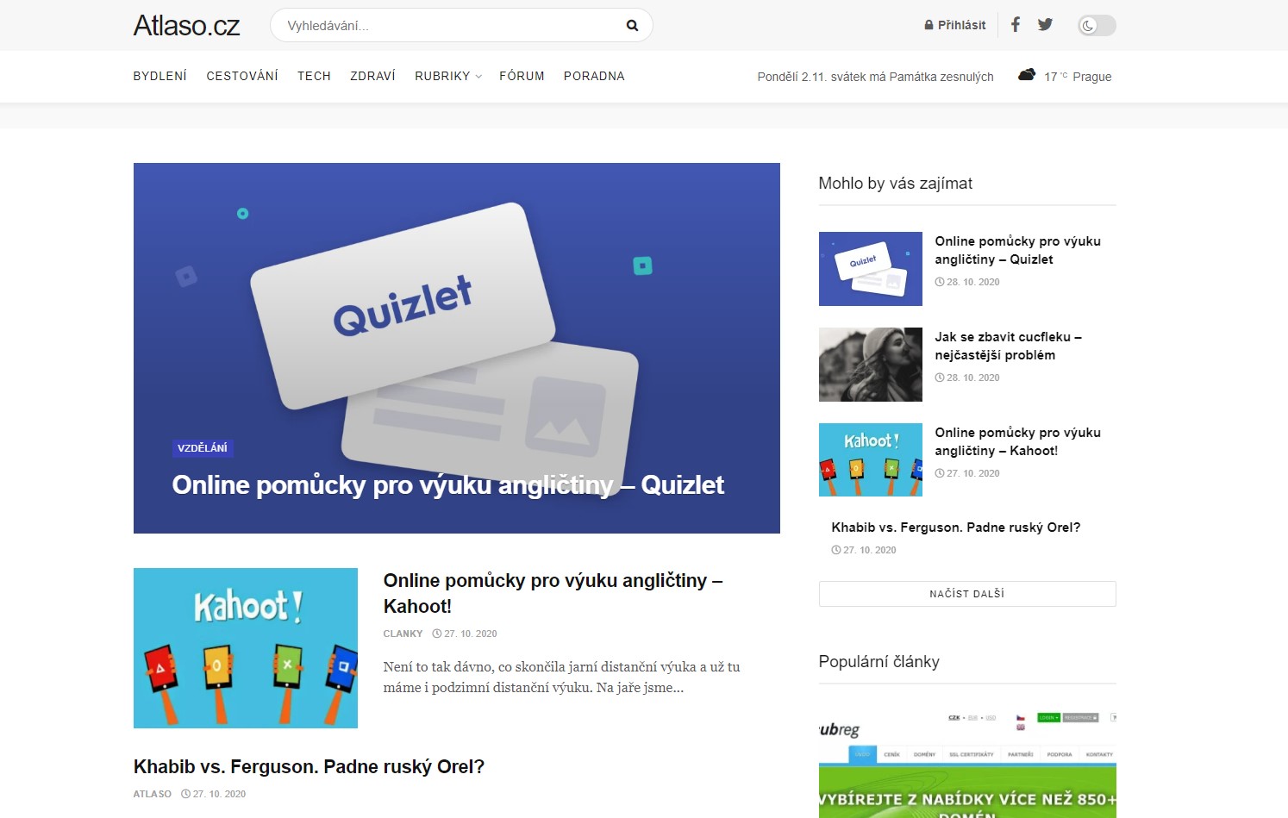The height and width of the screenshot is (818, 1288).
Task: Toggle dark mode switch
Action: click(x=1097, y=26)
